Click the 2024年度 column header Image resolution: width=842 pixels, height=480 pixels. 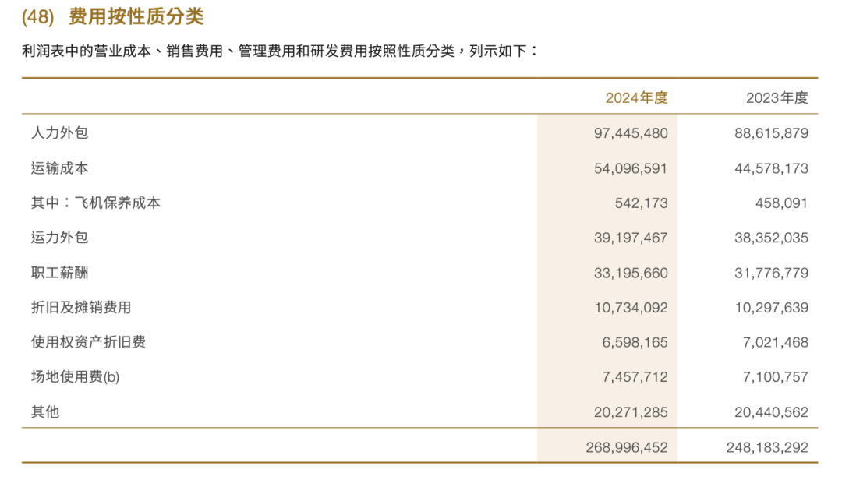(x=637, y=97)
